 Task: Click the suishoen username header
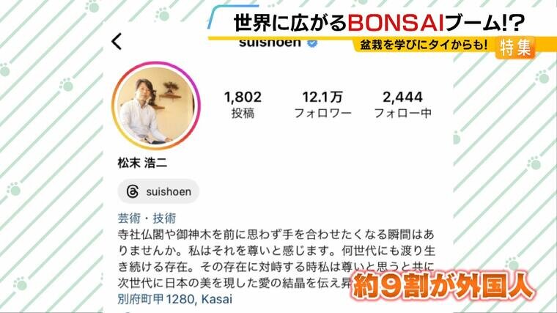point(270,43)
